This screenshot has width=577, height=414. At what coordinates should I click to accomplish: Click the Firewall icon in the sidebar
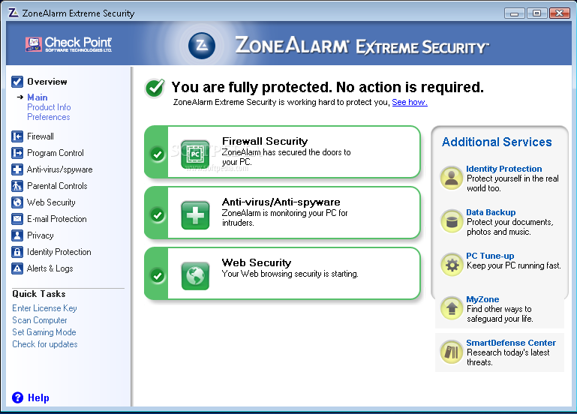pos(18,136)
